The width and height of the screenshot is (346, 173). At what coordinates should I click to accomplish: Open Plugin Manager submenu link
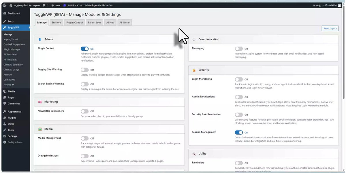pos(12,49)
